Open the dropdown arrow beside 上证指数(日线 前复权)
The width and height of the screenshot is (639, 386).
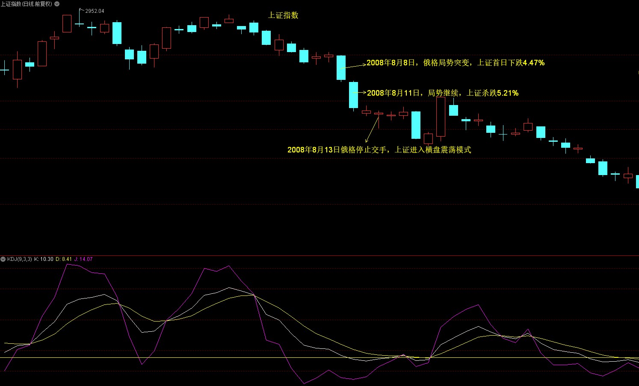click(x=57, y=4)
